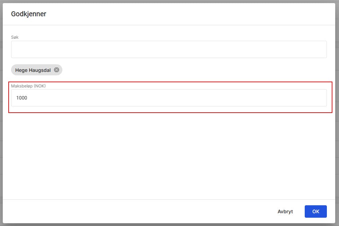The height and width of the screenshot is (226, 339).
Task: Select the empty search box under Søk
Action: [169, 49]
